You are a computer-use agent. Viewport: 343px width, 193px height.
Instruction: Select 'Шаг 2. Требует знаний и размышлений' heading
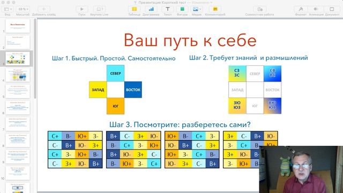point(249,58)
